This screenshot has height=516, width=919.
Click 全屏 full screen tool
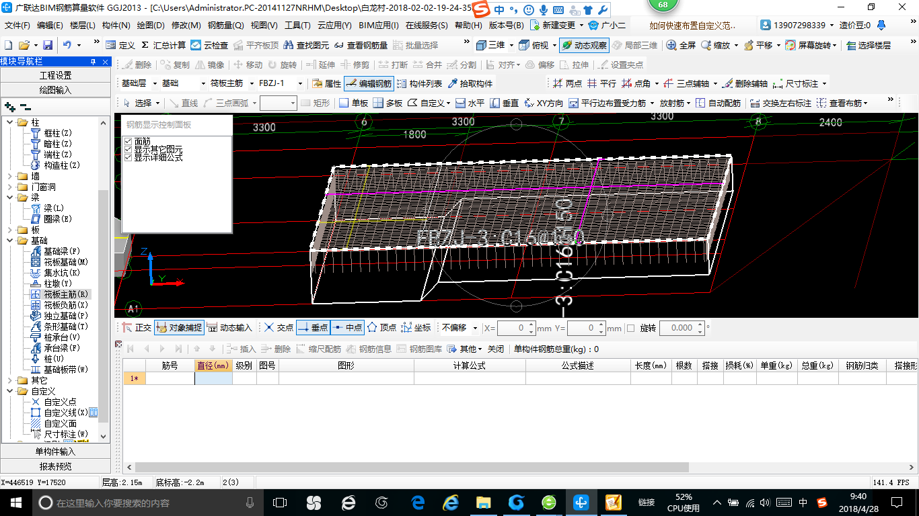[x=681, y=45]
